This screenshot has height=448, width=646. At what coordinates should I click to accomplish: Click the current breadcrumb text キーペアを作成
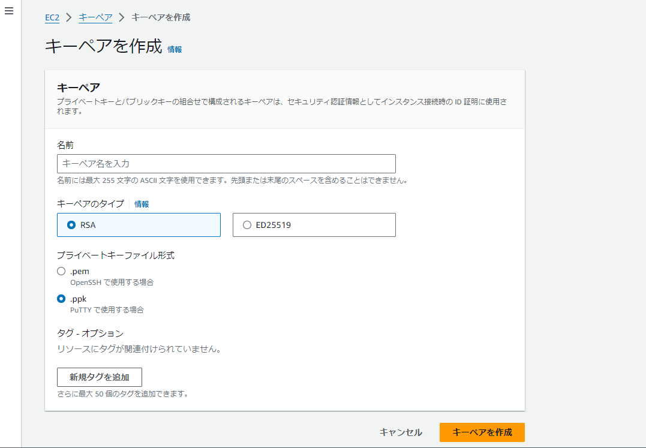pyautogui.click(x=161, y=17)
